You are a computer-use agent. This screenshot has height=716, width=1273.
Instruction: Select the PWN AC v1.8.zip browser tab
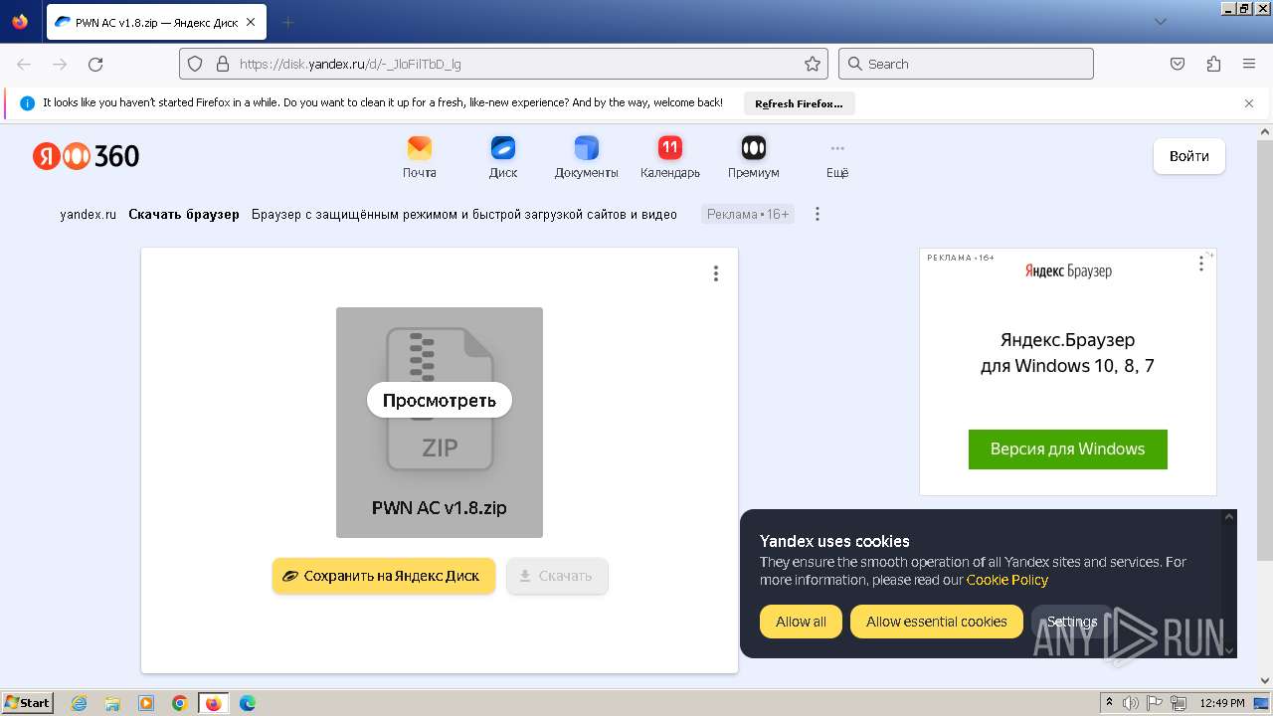(156, 22)
